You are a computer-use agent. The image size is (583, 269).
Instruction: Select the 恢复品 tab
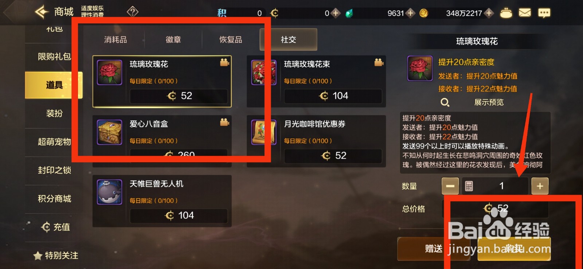231,39
